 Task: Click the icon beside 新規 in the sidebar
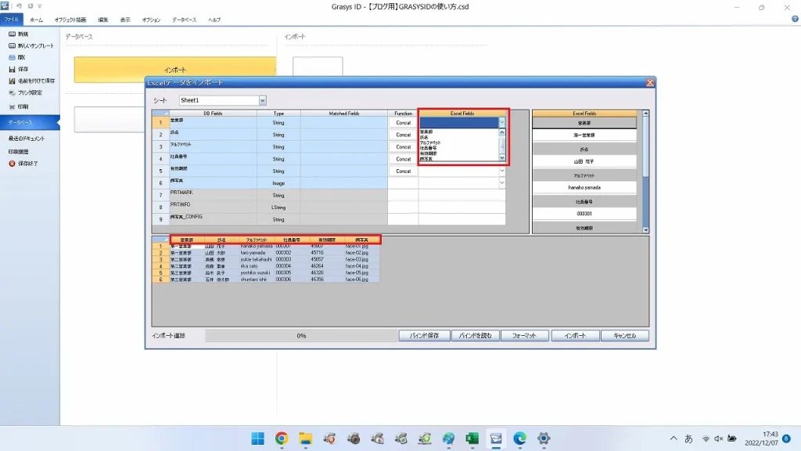pos(12,34)
